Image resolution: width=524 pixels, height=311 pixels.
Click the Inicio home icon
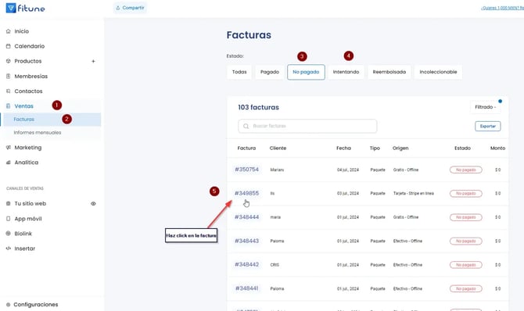(9, 31)
